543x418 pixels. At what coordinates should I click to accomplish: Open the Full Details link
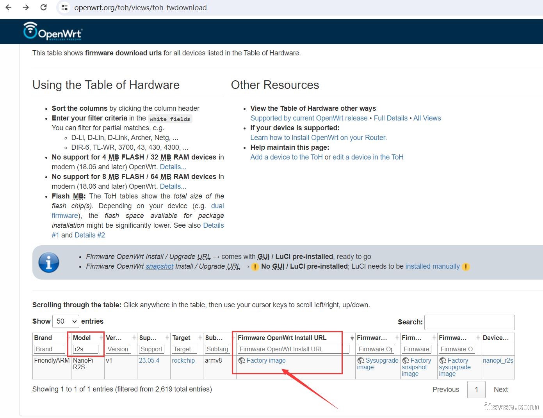(x=390, y=118)
